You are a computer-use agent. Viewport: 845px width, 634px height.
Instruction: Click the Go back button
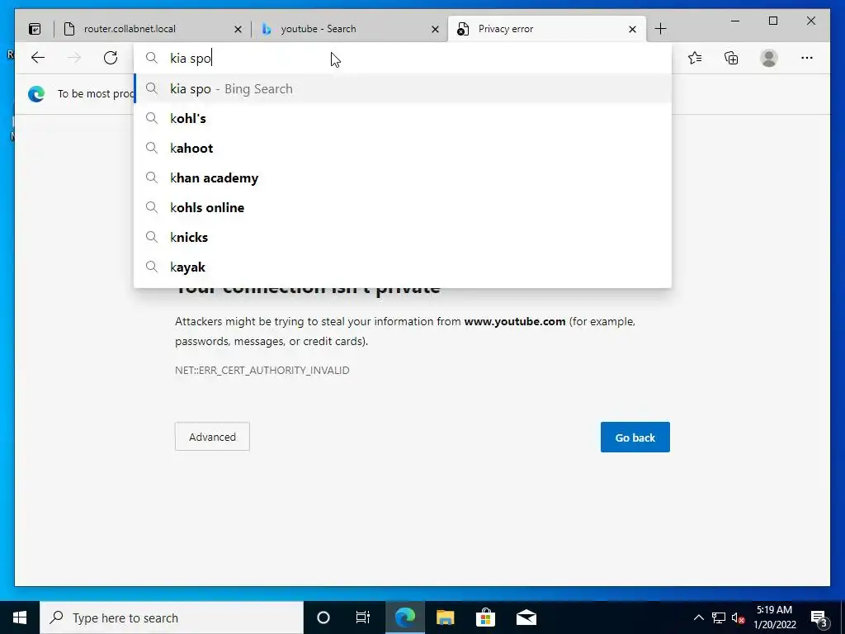pos(635,438)
